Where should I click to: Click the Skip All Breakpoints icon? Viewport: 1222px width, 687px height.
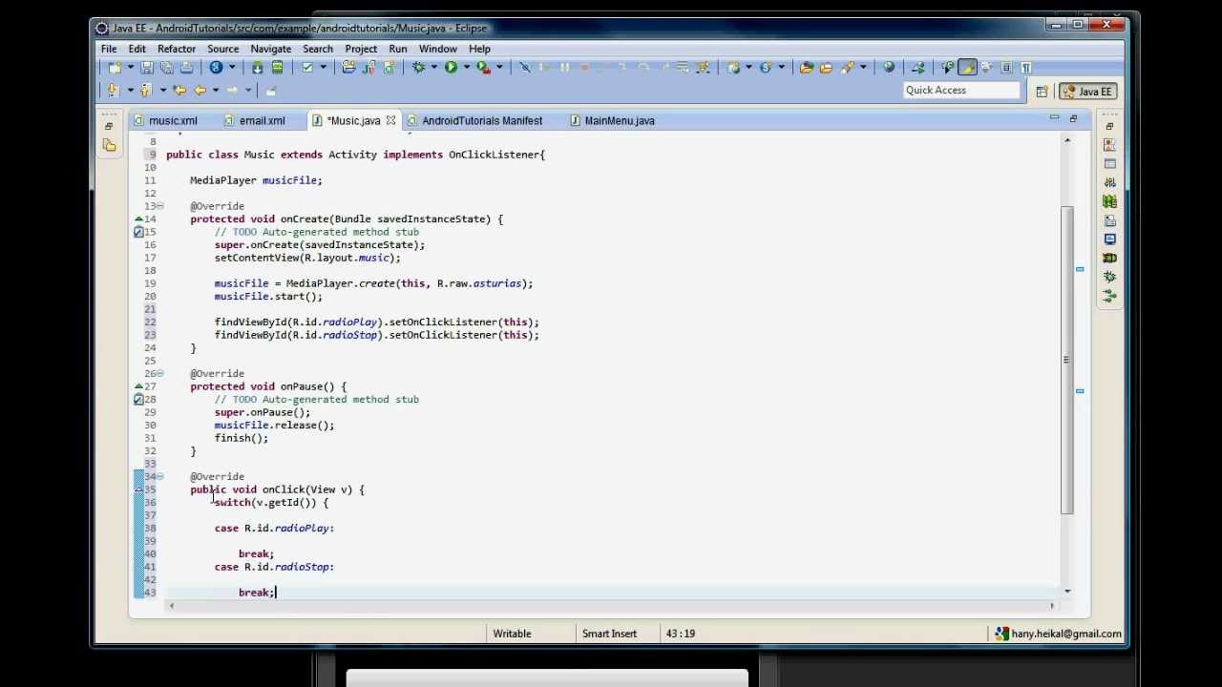(525, 68)
